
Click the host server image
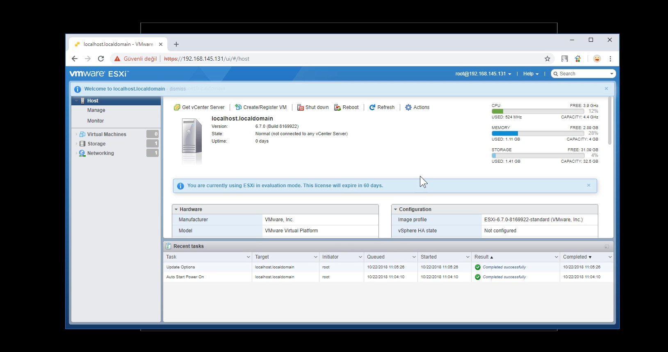click(192, 141)
